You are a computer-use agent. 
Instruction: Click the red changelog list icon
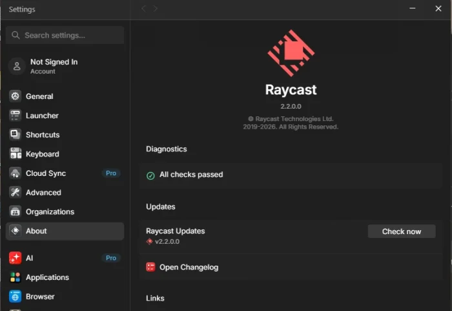(x=150, y=267)
